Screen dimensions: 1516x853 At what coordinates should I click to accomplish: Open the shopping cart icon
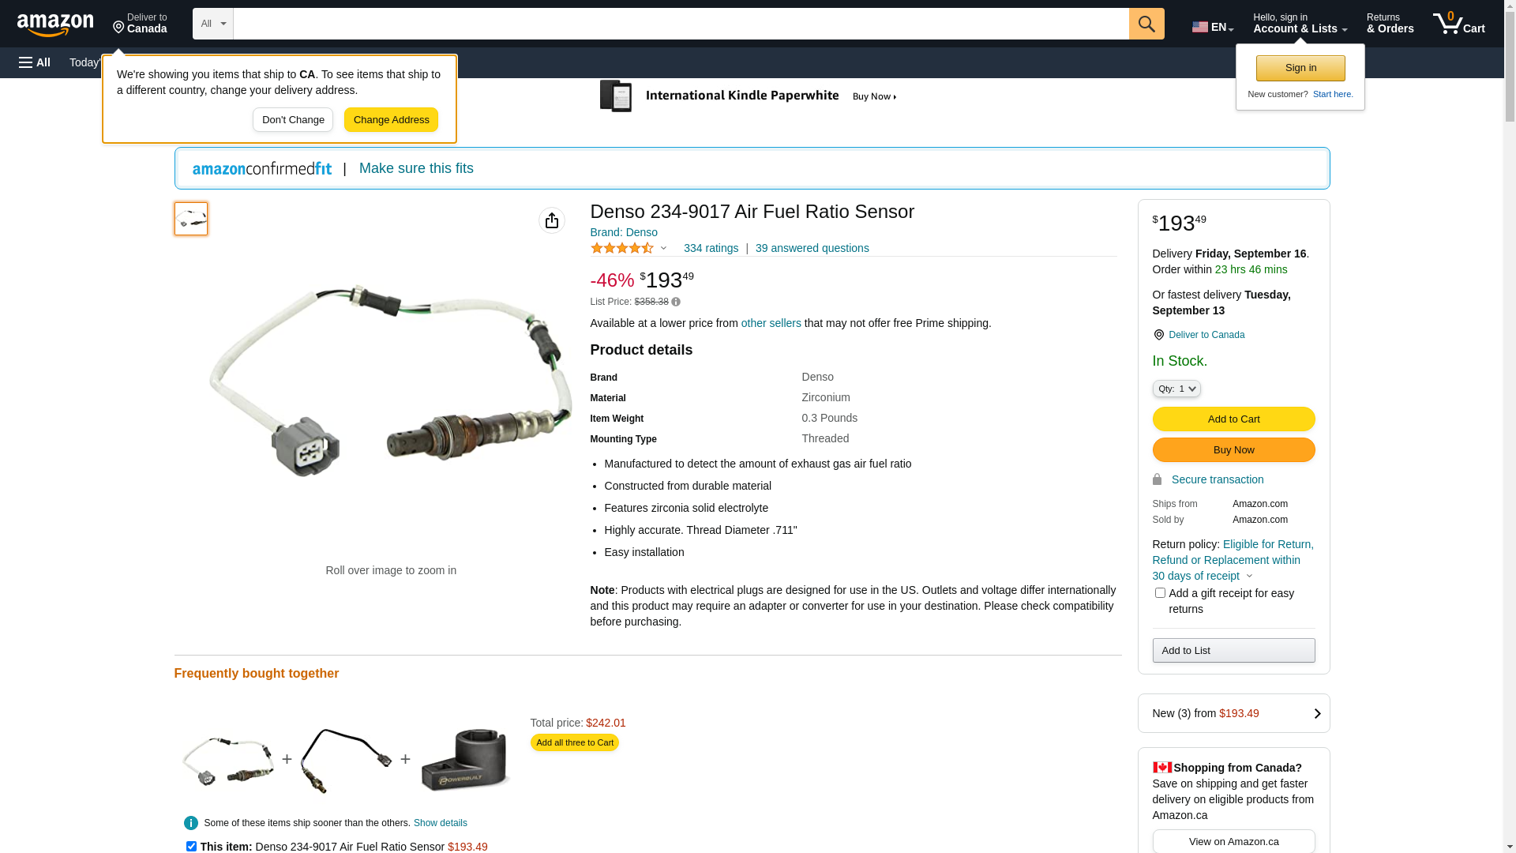click(x=1458, y=24)
